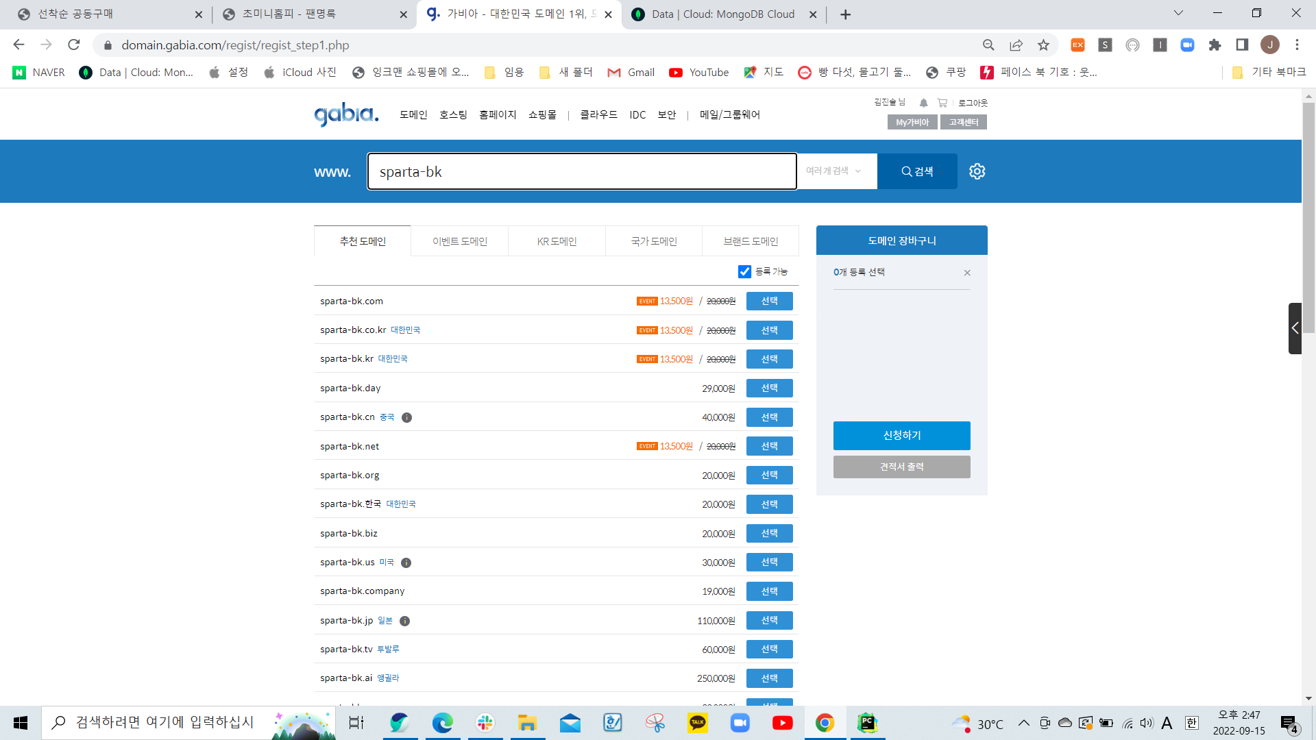
Task: Click the info icon next to sparta-bk.cn
Action: pos(406,417)
